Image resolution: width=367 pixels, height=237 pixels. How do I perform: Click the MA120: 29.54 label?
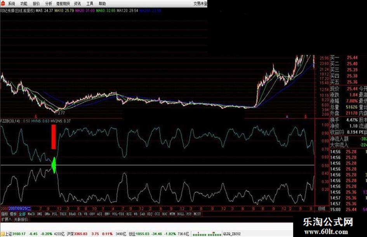(127, 11)
